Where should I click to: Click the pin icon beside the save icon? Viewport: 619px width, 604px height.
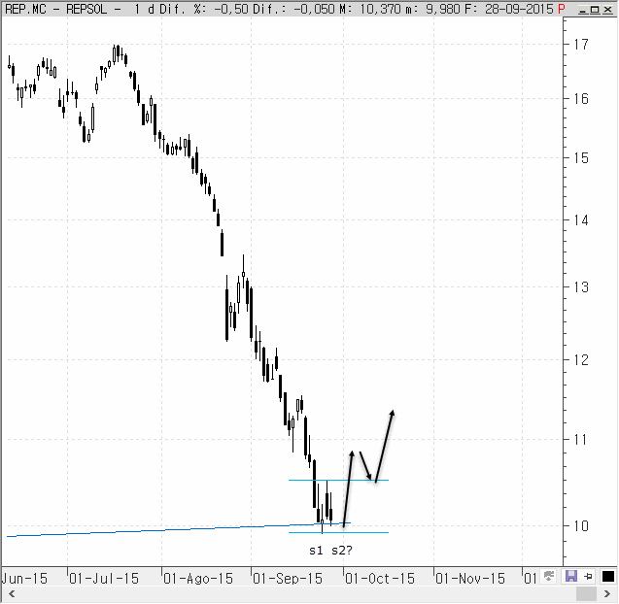(588, 577)
